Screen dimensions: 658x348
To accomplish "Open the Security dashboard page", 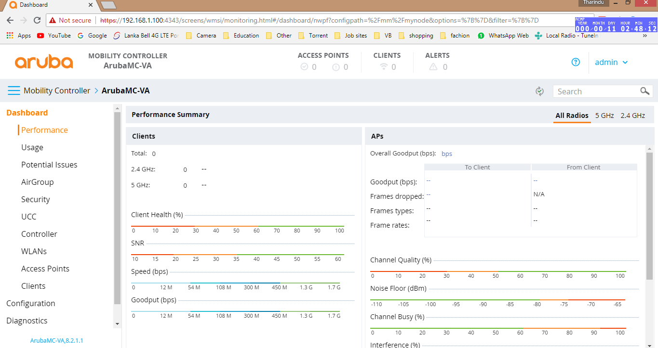I will (x=35, y=199).
